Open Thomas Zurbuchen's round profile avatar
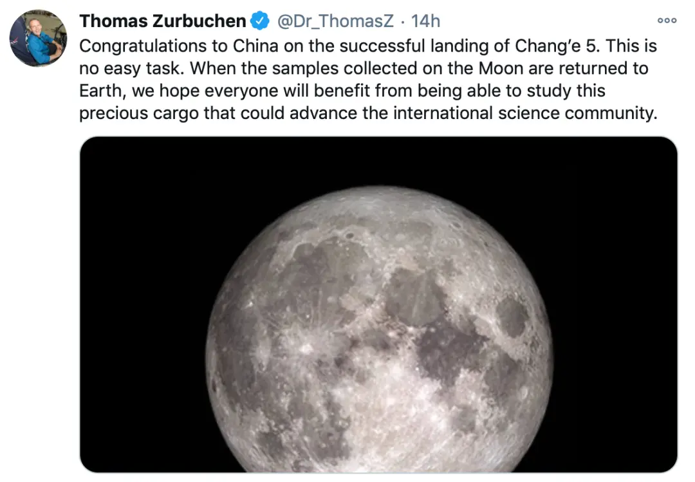The width and height of the screenshot is (695, 482). (x=38, y=38)
